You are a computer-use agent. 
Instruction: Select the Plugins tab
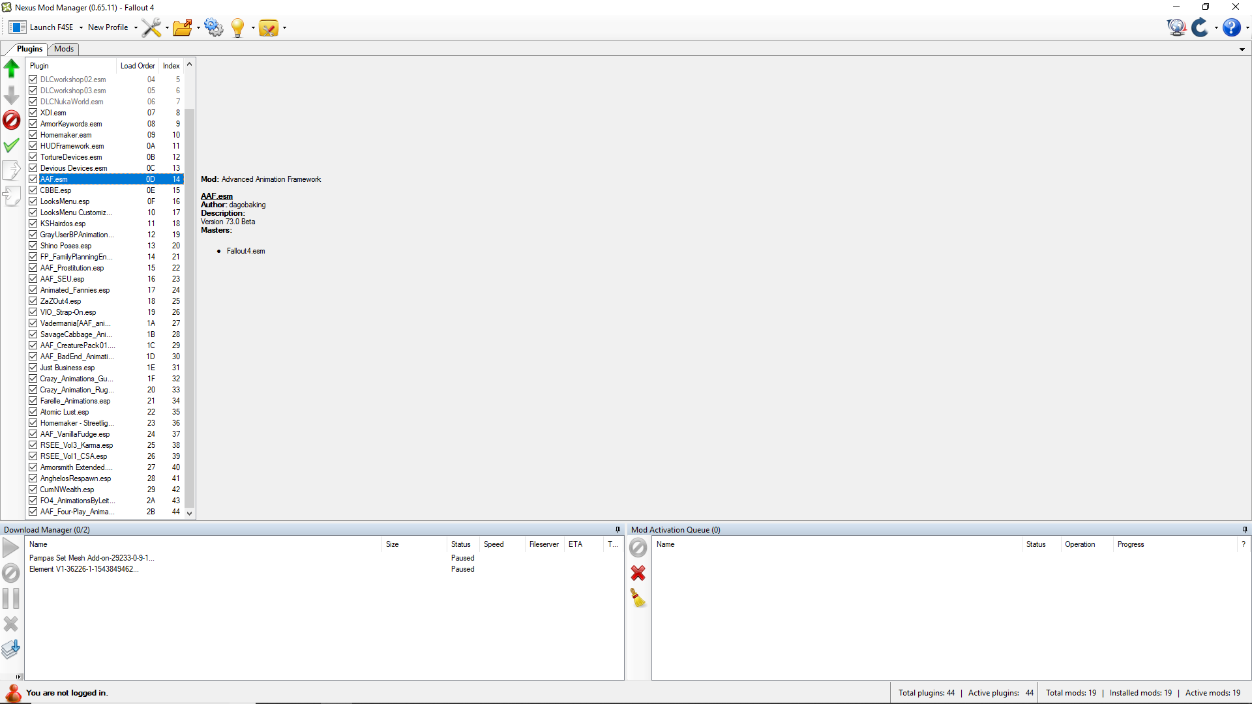coord(29,49)
